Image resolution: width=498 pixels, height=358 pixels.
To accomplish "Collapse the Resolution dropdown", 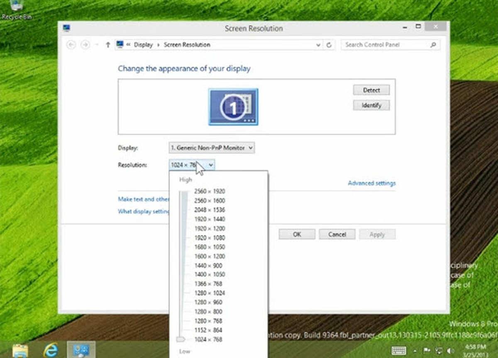I will point(192,165).
